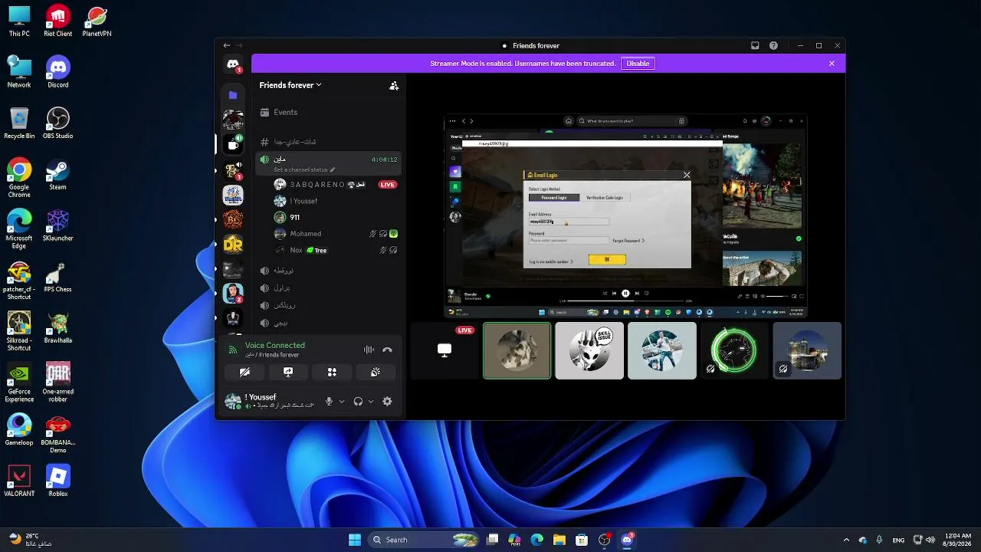Open noise suppression waveform icon

point(369,350)
